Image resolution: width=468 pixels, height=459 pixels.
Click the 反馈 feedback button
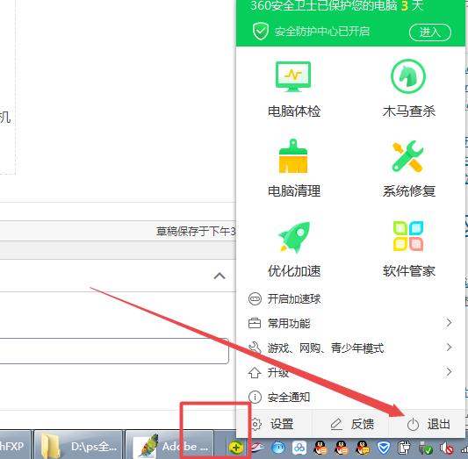pyautogui.click(x=352, y=424)
